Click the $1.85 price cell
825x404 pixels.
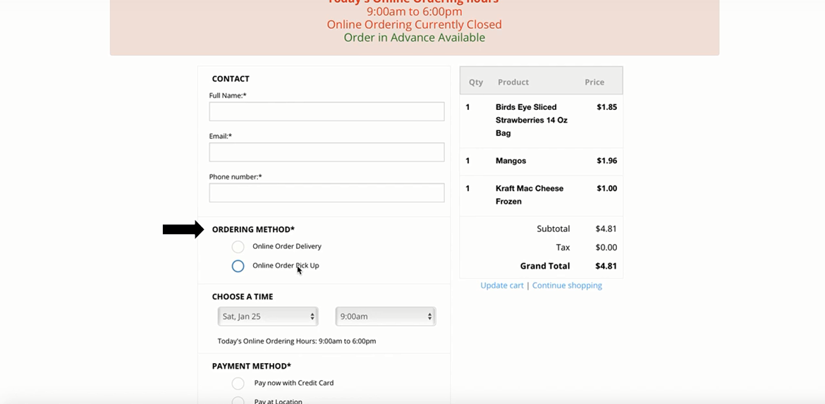[606, 106]
